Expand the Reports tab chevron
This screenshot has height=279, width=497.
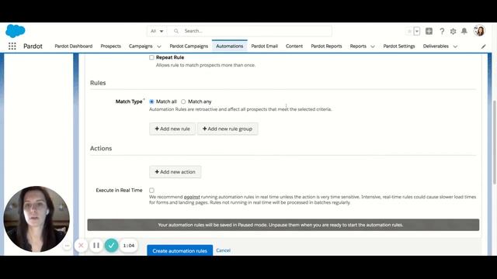tap(373, 46)
